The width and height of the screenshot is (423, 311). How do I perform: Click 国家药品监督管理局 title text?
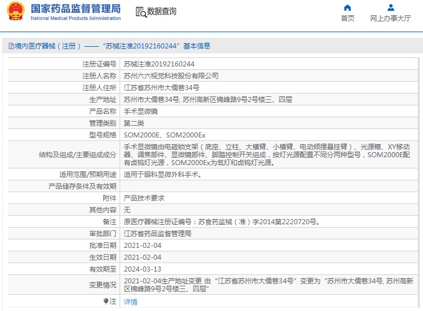(x=76, y=8)
